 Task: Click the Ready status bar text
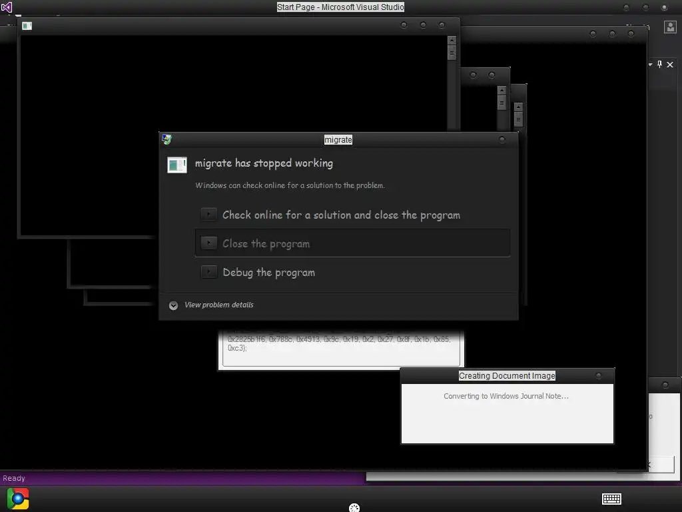14,478
